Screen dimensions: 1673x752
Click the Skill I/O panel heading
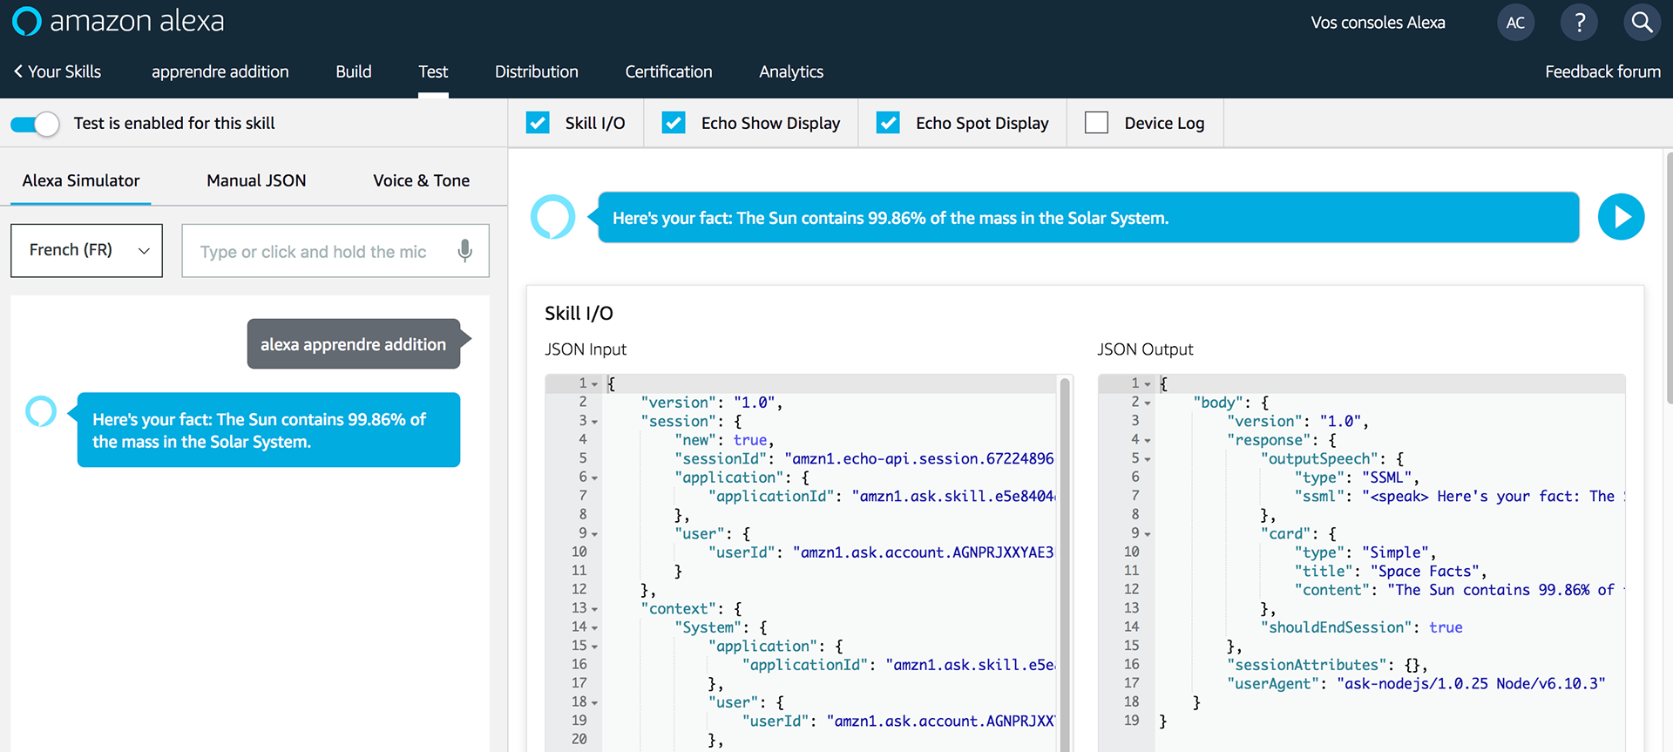pos(579,314)
